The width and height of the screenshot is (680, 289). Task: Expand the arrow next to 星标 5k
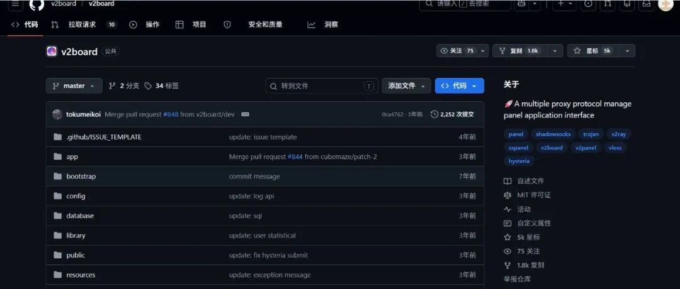click(x=627, y=51)
